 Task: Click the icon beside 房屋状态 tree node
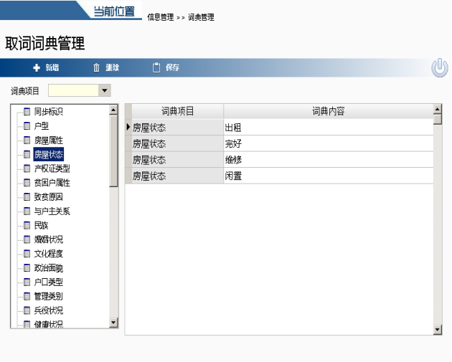click(x=27, y=155)
